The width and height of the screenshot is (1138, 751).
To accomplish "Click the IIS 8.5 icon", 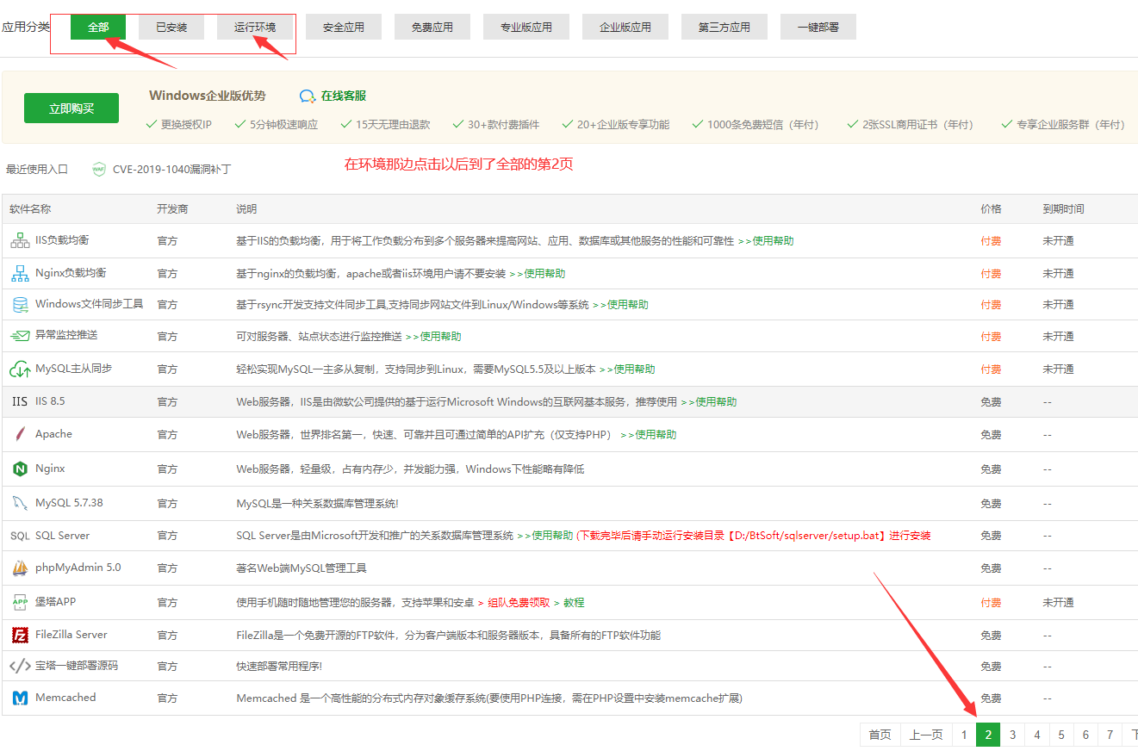I will (20, 402).
